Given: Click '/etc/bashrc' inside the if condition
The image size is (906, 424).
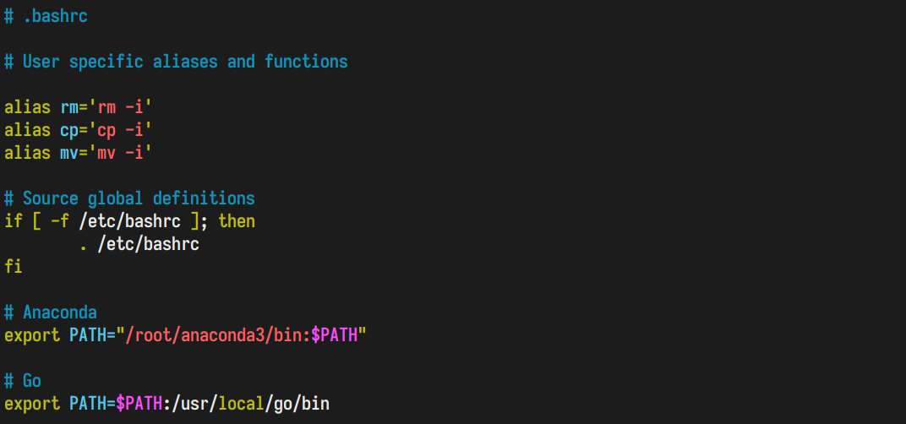Looking at the screenshot, I should point(129,222).
